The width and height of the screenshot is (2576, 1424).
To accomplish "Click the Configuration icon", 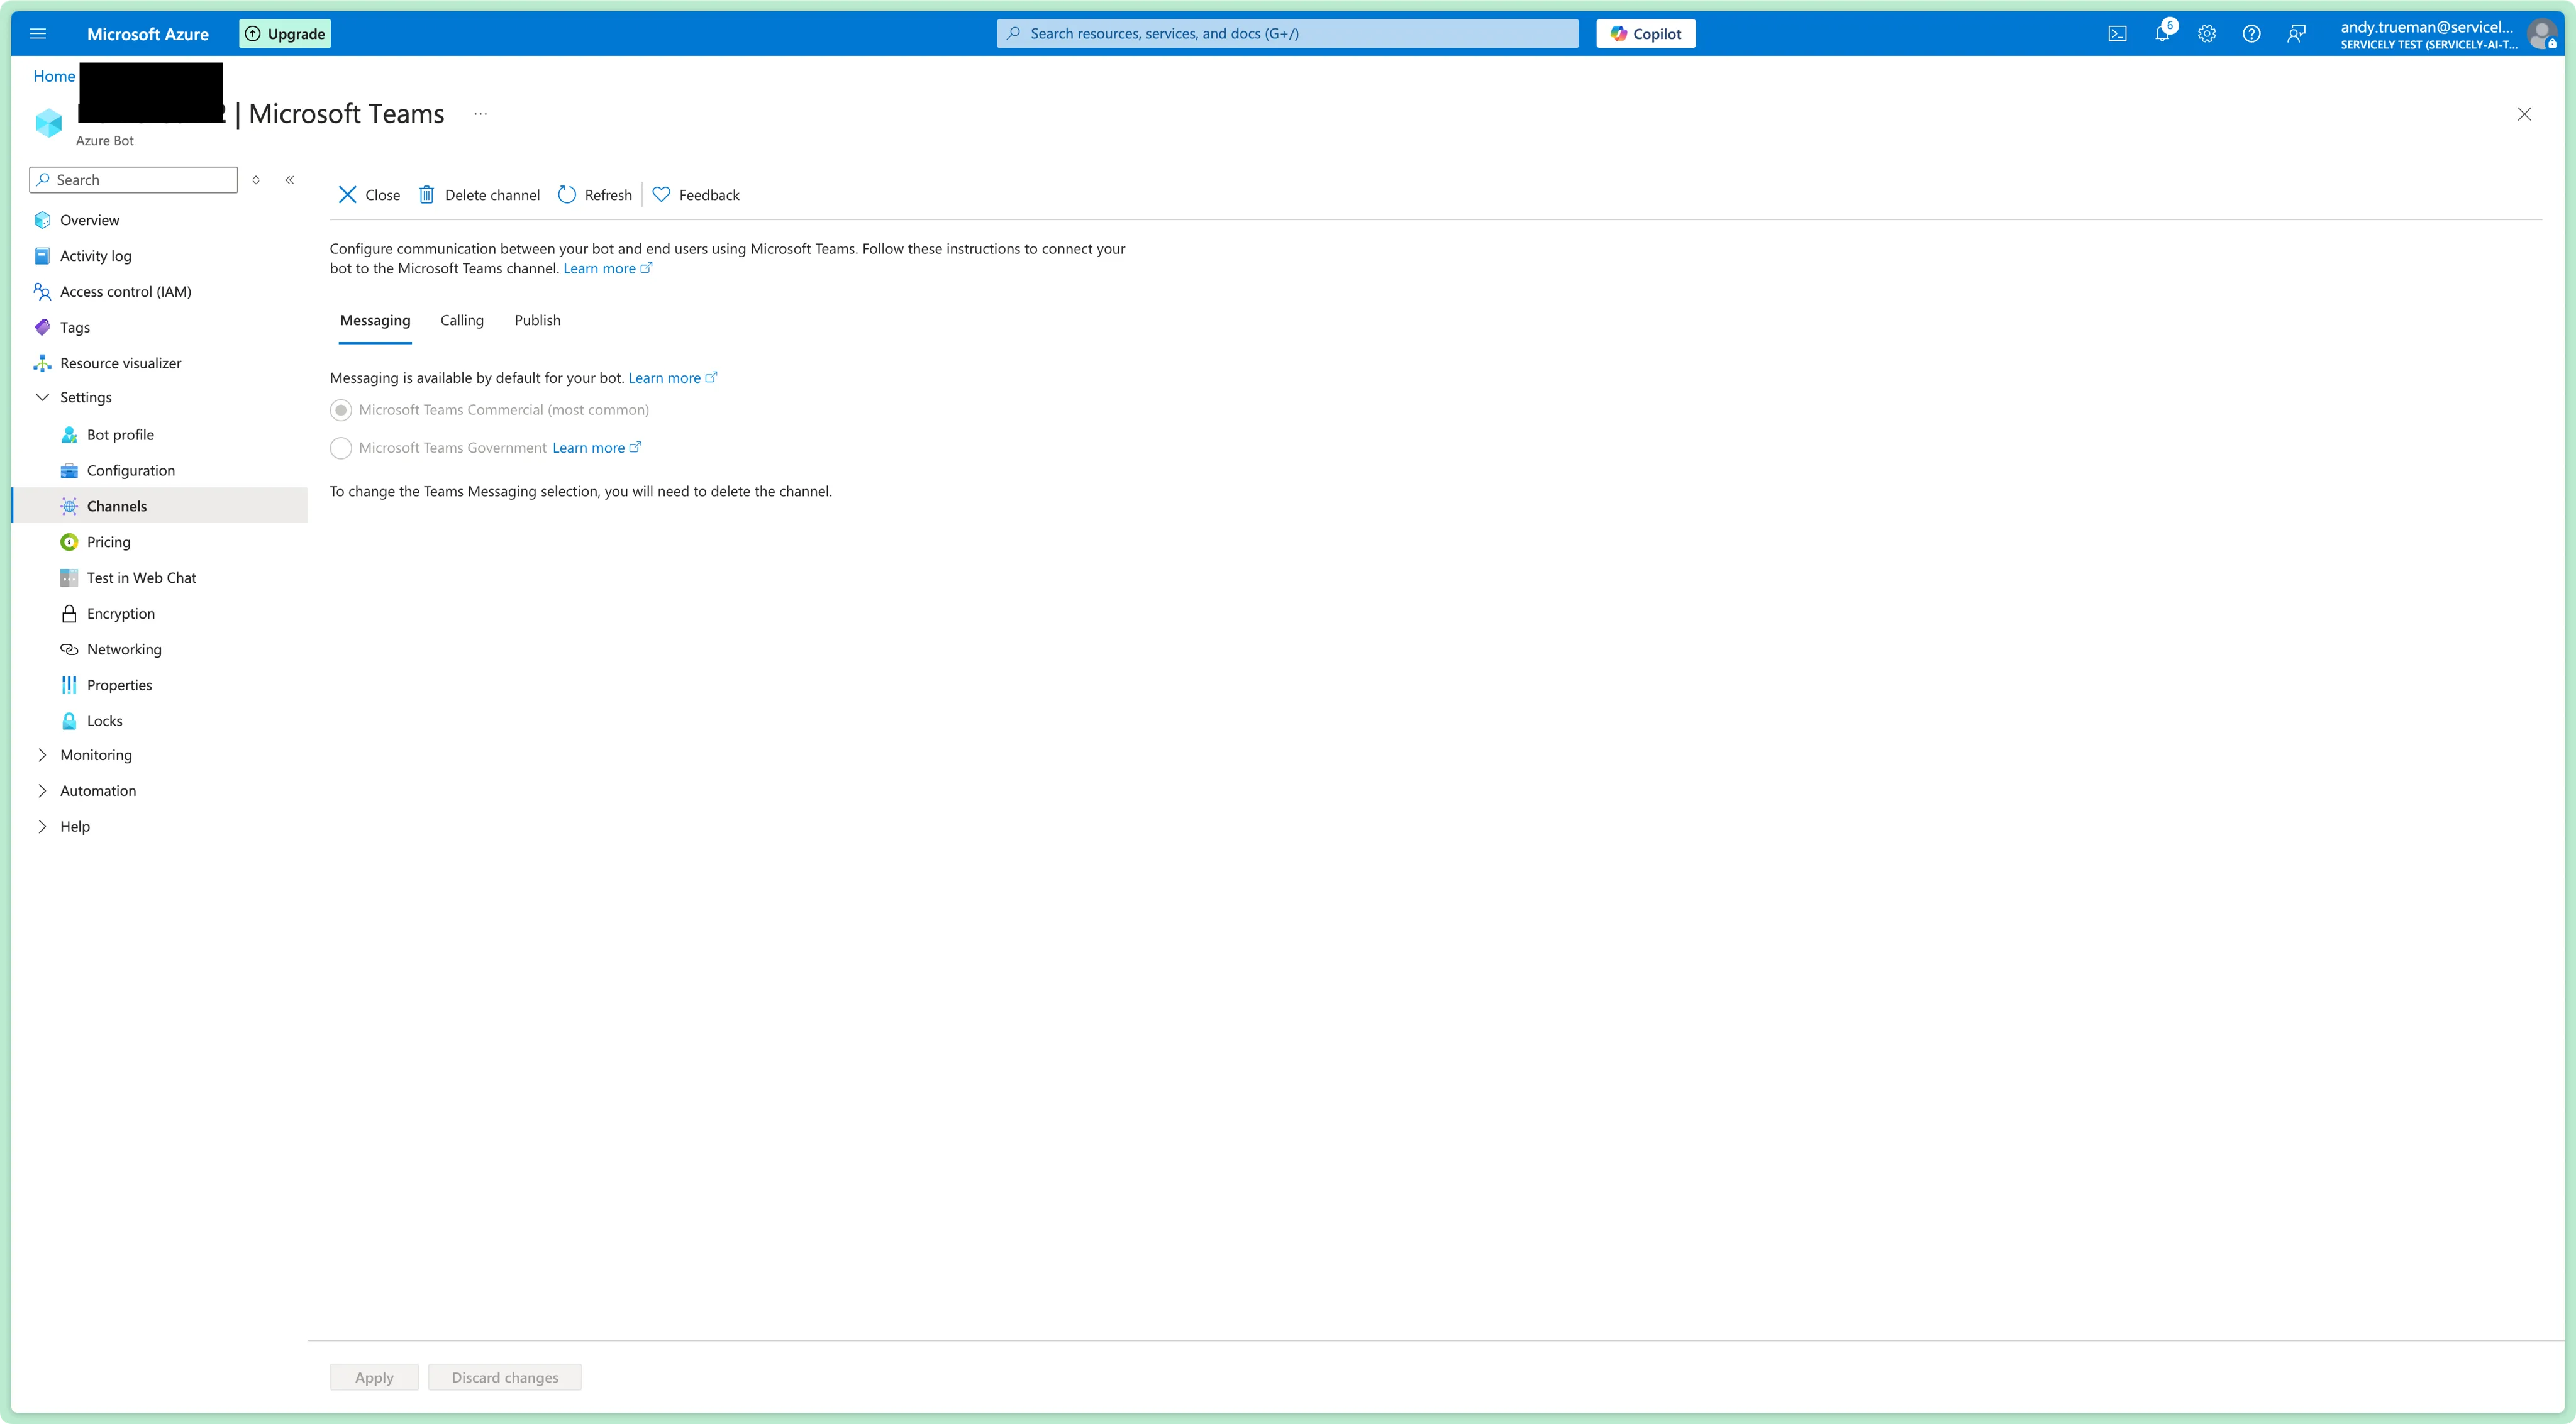I will 69,471.
